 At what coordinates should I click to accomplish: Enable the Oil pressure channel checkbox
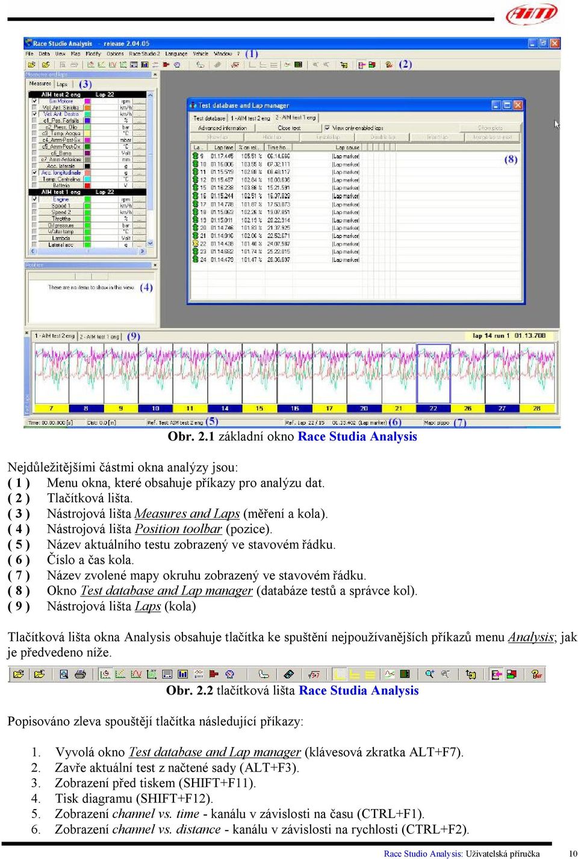click(34, 225)
